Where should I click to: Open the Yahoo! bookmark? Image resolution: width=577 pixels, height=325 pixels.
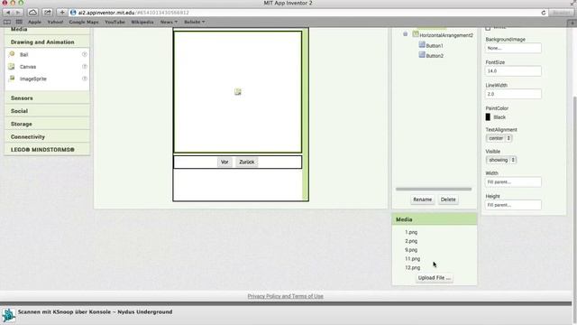click(x=55, y=22)
